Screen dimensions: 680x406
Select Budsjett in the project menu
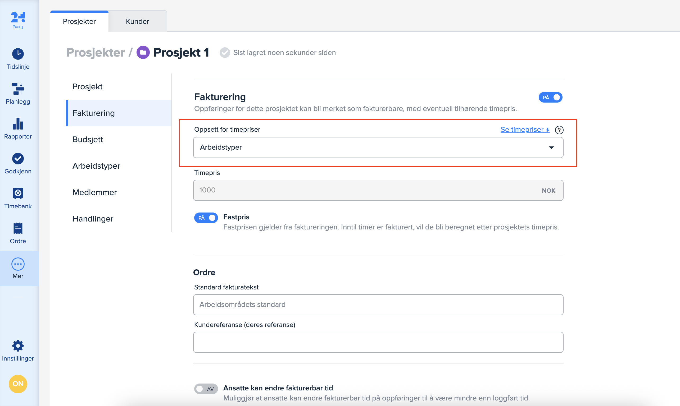[88, 140]
